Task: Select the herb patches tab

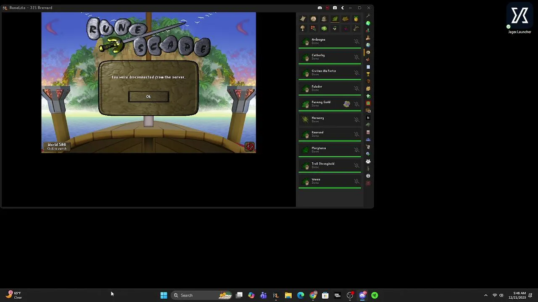Action: (x=335, y=18)
